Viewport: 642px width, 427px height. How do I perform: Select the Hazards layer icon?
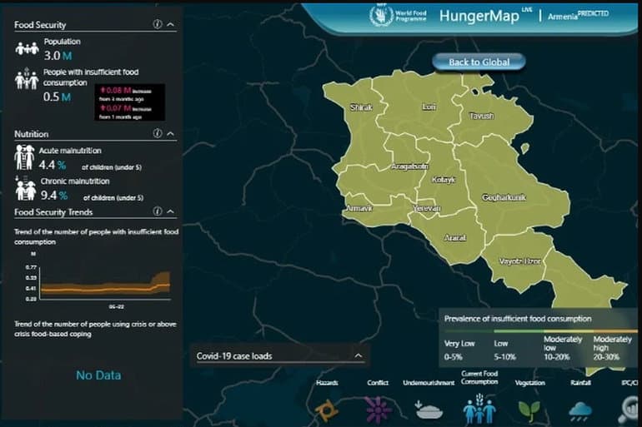327,410
